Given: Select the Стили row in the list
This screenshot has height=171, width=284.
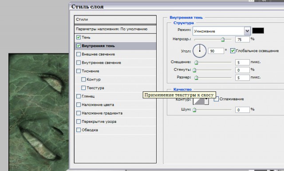Looking at the screenshot, I should 115,19.
